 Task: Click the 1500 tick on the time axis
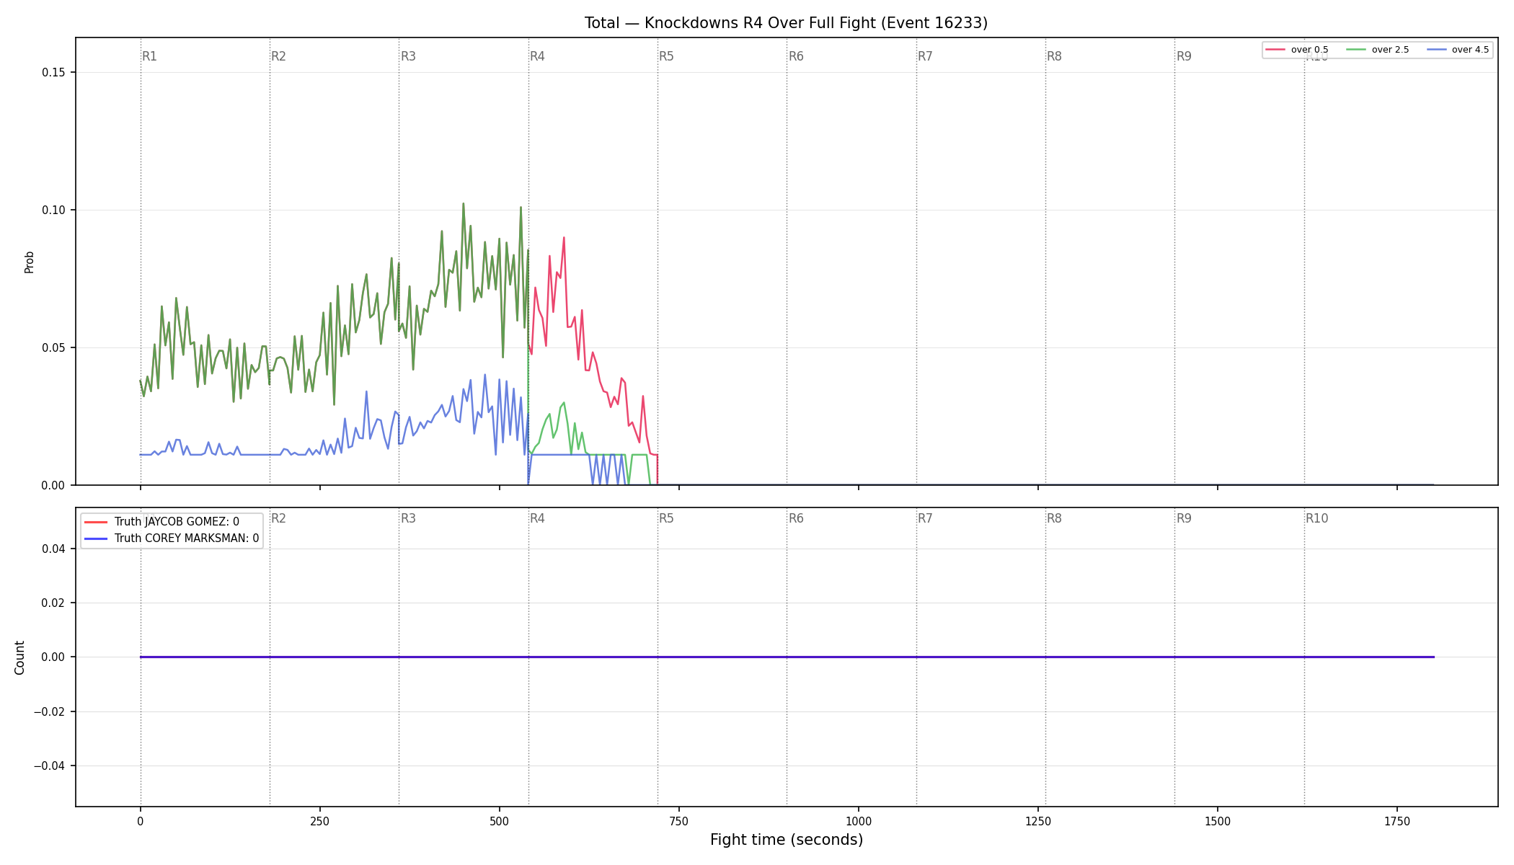pos(1218,821)
